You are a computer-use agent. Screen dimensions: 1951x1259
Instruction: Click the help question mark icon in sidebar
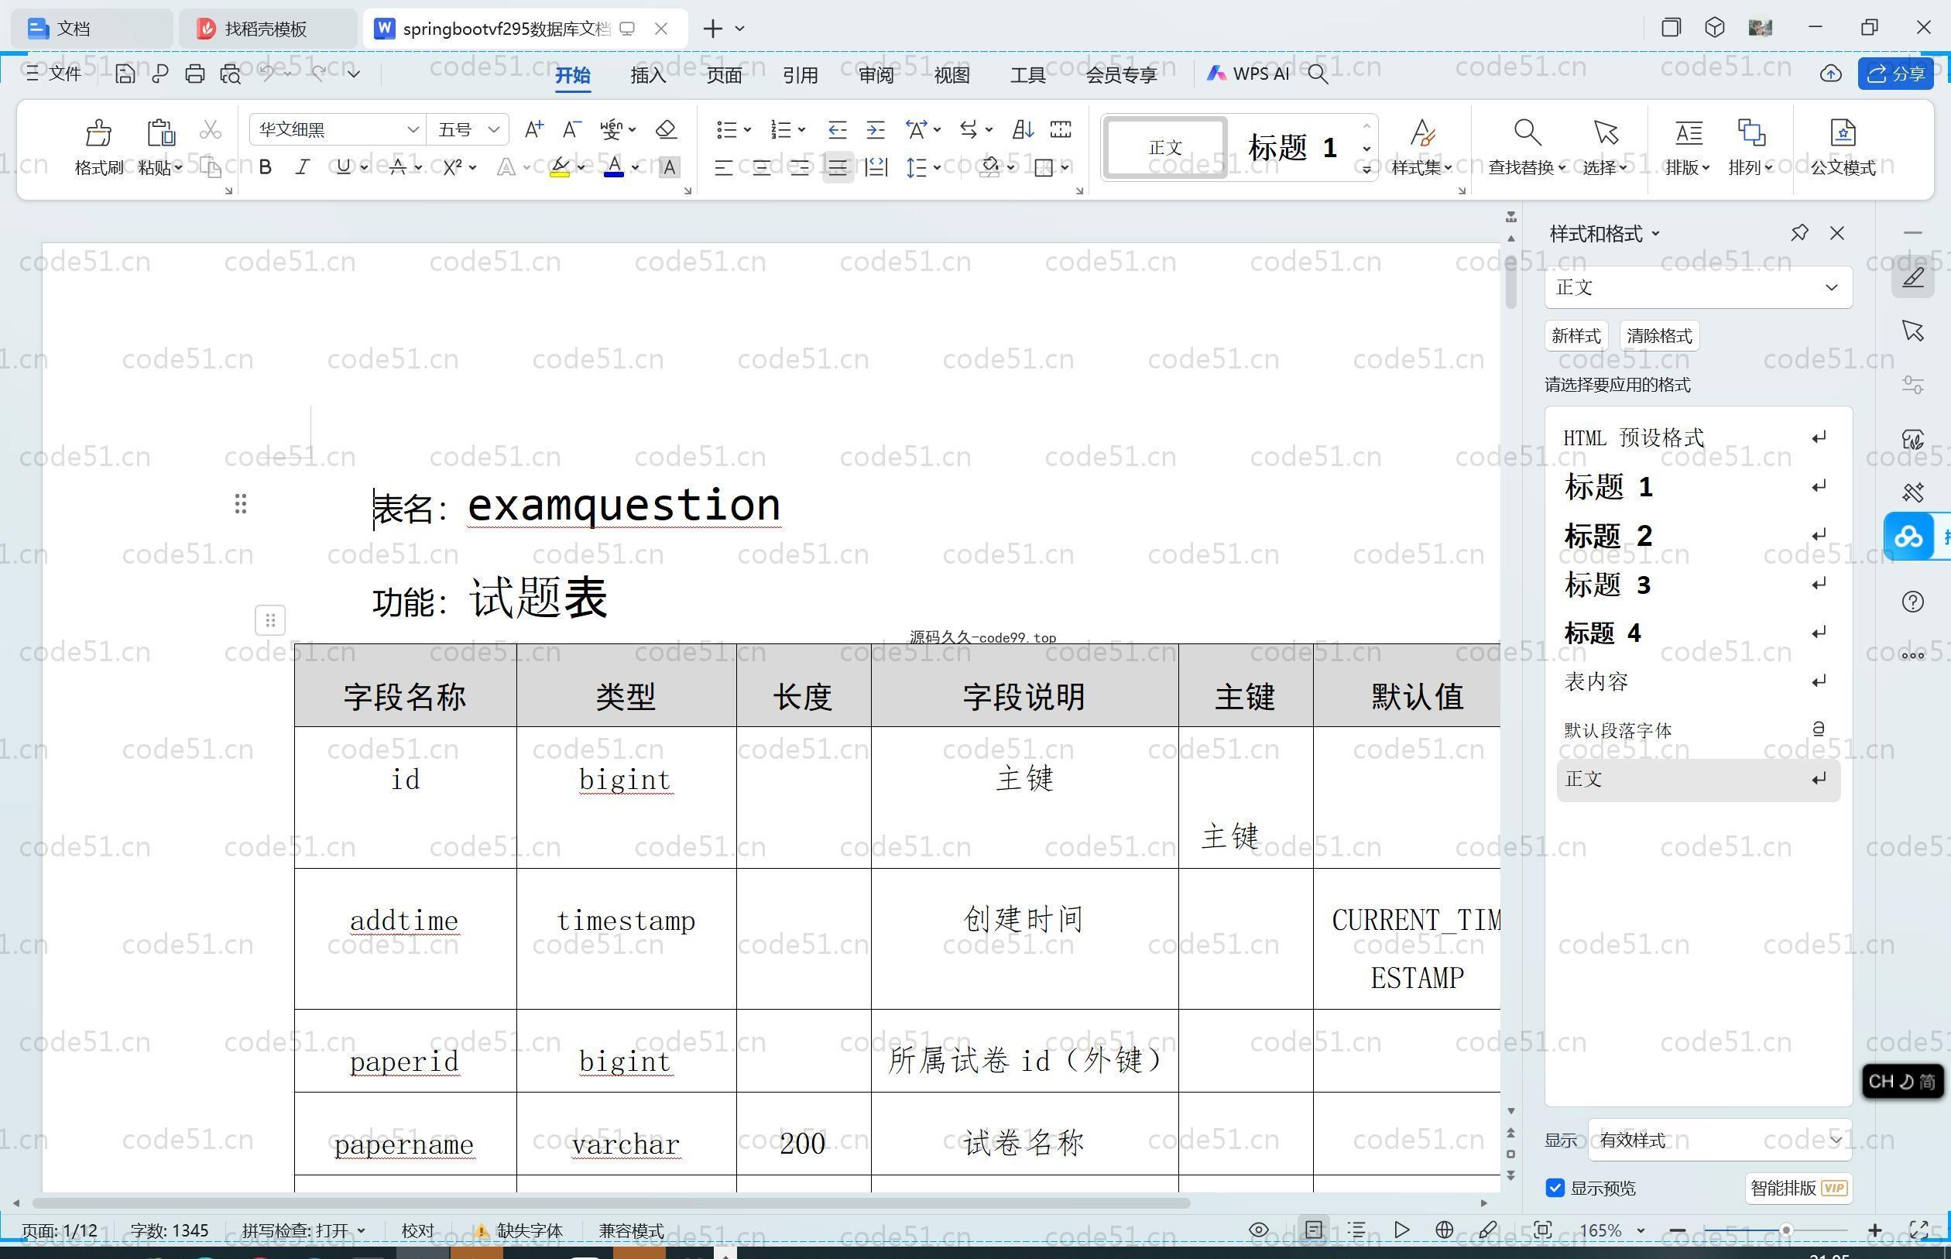pyautogui.click(x=1912, y=602)
